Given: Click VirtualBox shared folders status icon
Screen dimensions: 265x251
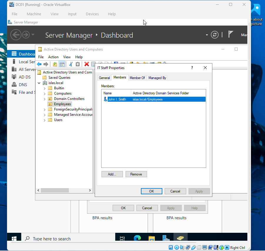Looking at the screenshot, I should pyautogui.click(x=199, y=247).
